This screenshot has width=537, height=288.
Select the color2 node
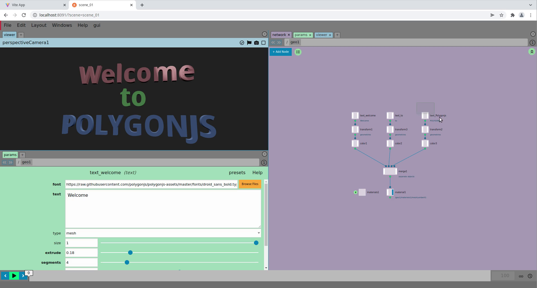[390, 143]
